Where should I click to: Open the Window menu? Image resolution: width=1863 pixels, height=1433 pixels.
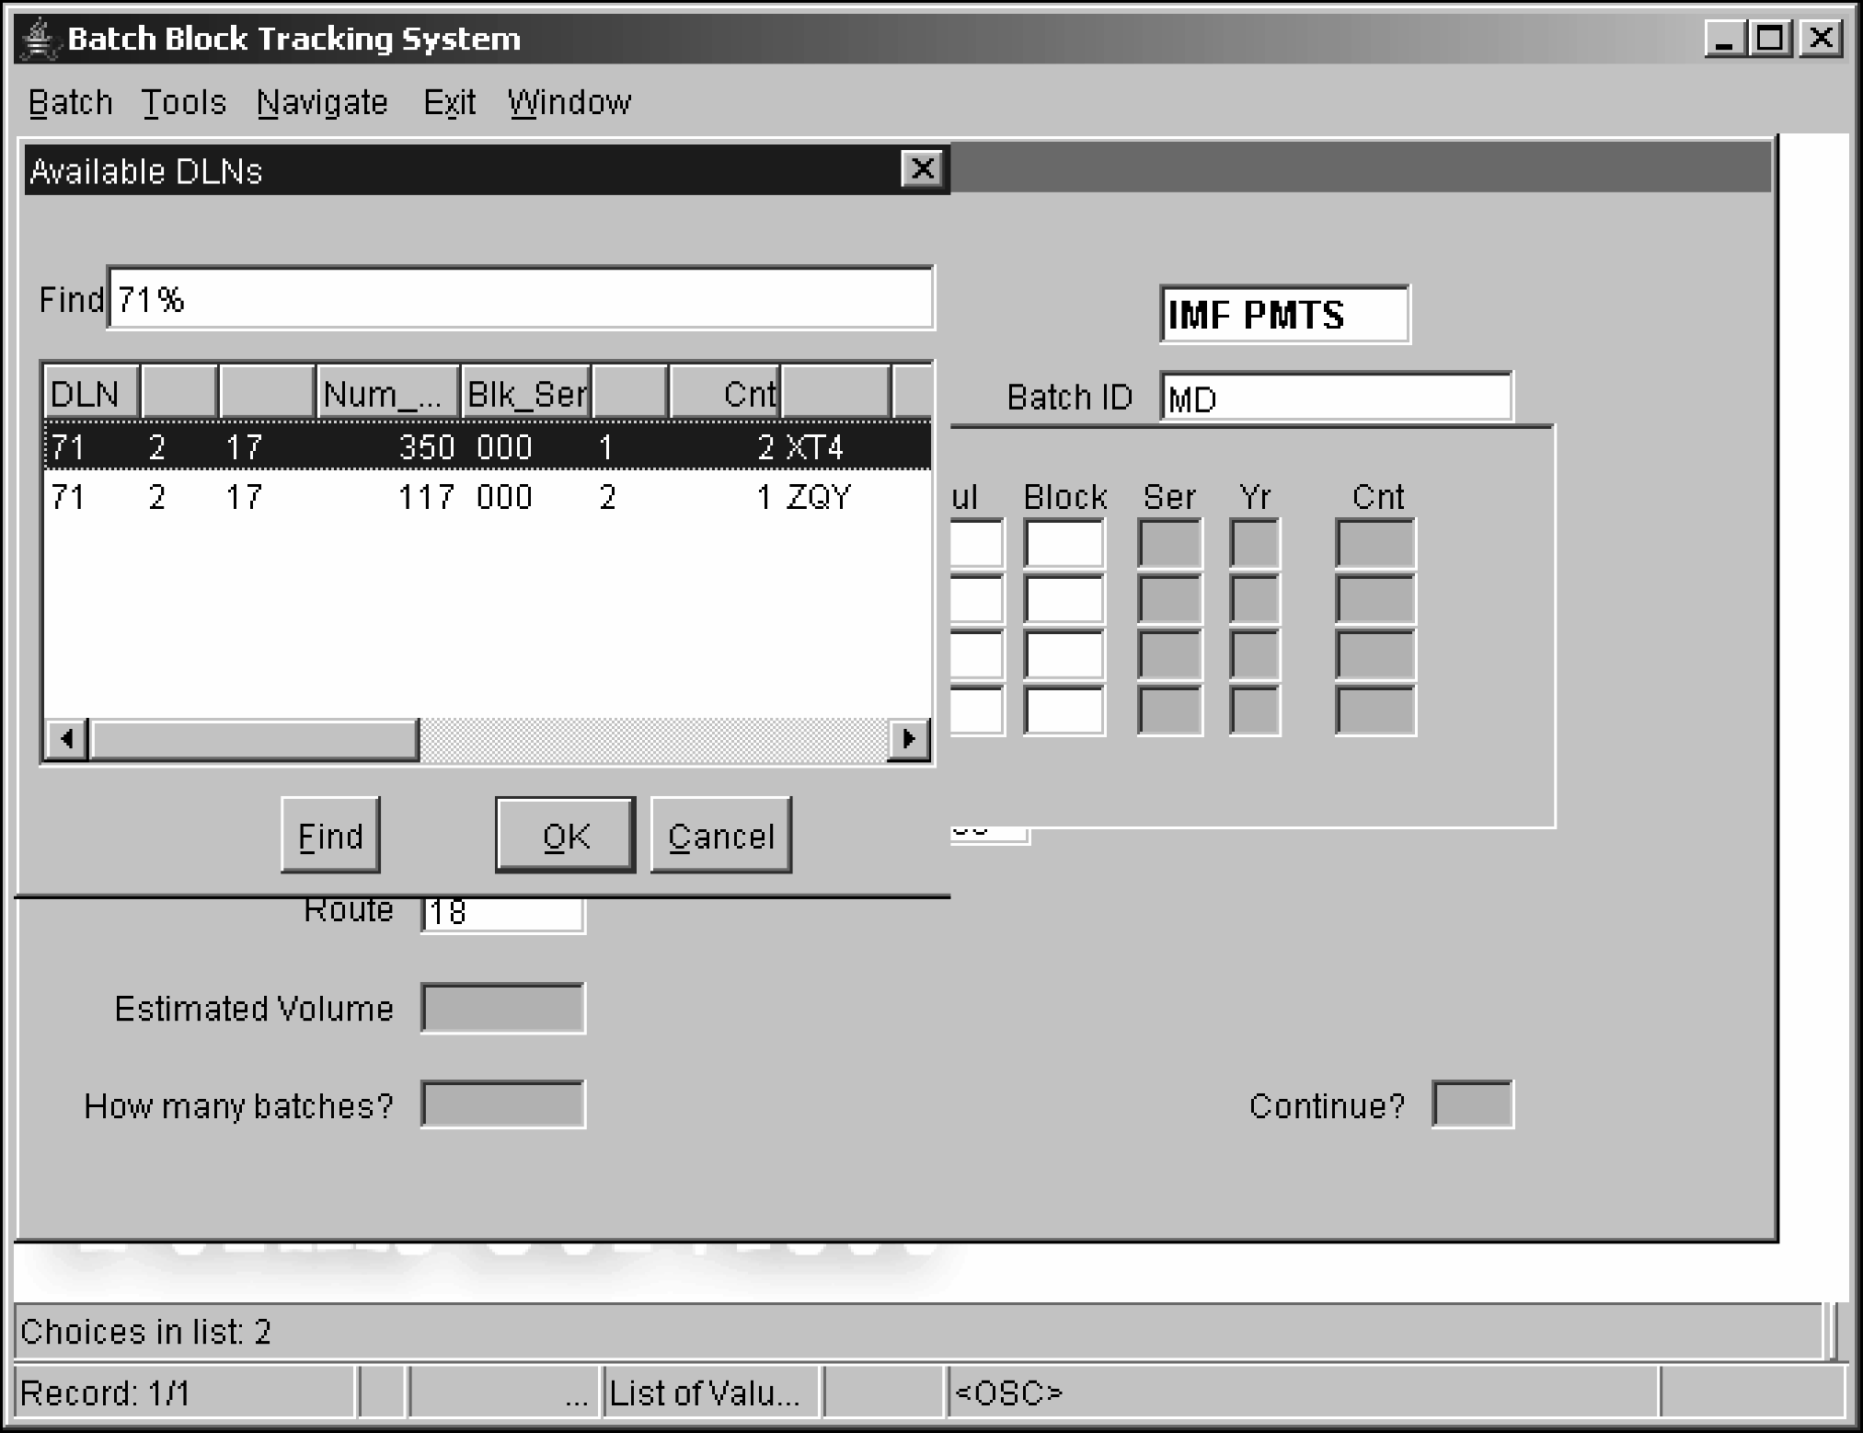point(569,102)
